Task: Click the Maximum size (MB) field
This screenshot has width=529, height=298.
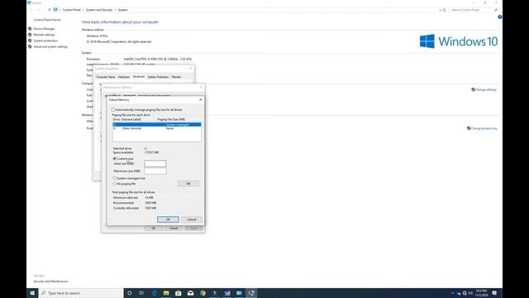Action: [x=155, y=171]
